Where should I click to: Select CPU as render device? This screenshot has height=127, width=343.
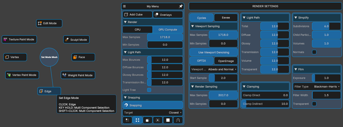click(138, 30)
